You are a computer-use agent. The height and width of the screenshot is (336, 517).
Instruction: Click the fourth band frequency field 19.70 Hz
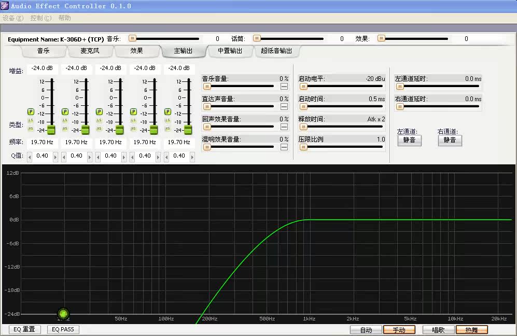145,142
